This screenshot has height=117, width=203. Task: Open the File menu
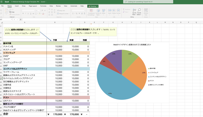tap(2, 6)
